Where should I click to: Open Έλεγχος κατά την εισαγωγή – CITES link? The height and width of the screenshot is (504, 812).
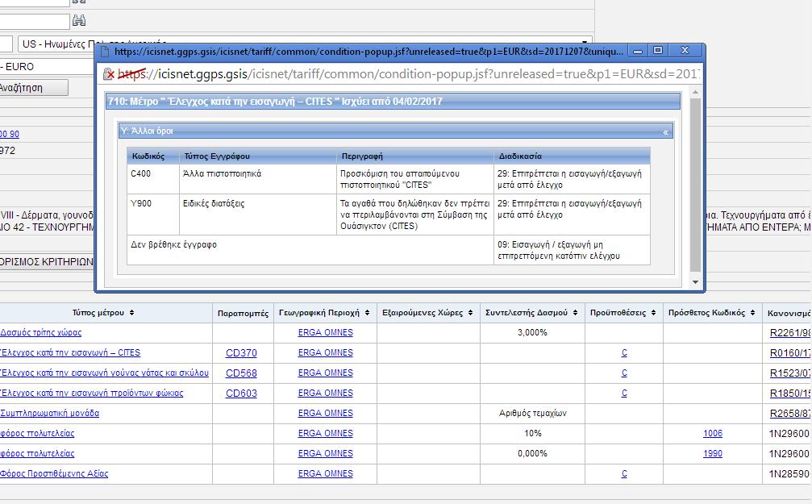coord(70,352)
